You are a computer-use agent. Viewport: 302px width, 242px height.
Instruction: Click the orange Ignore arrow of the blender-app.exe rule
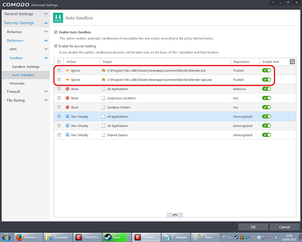click(67, 79)
